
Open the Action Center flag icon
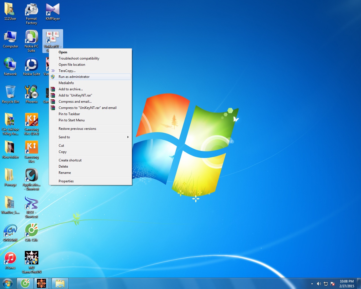point(333,284)
